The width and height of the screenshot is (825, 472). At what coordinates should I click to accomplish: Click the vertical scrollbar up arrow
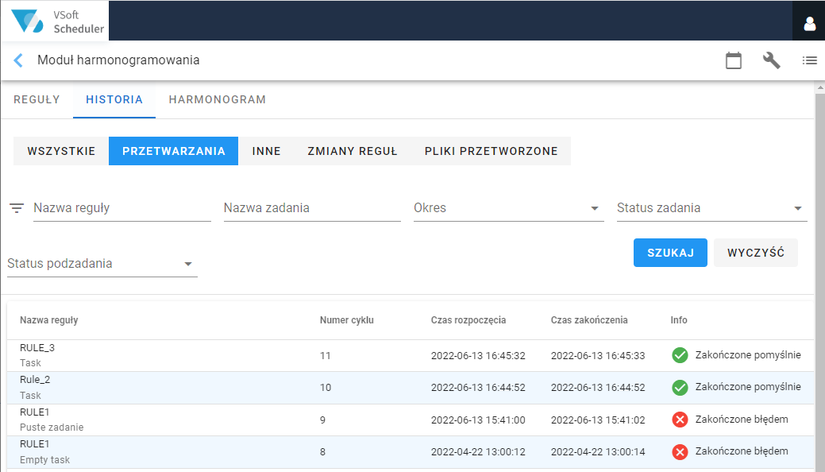click(x=819, y=87)
